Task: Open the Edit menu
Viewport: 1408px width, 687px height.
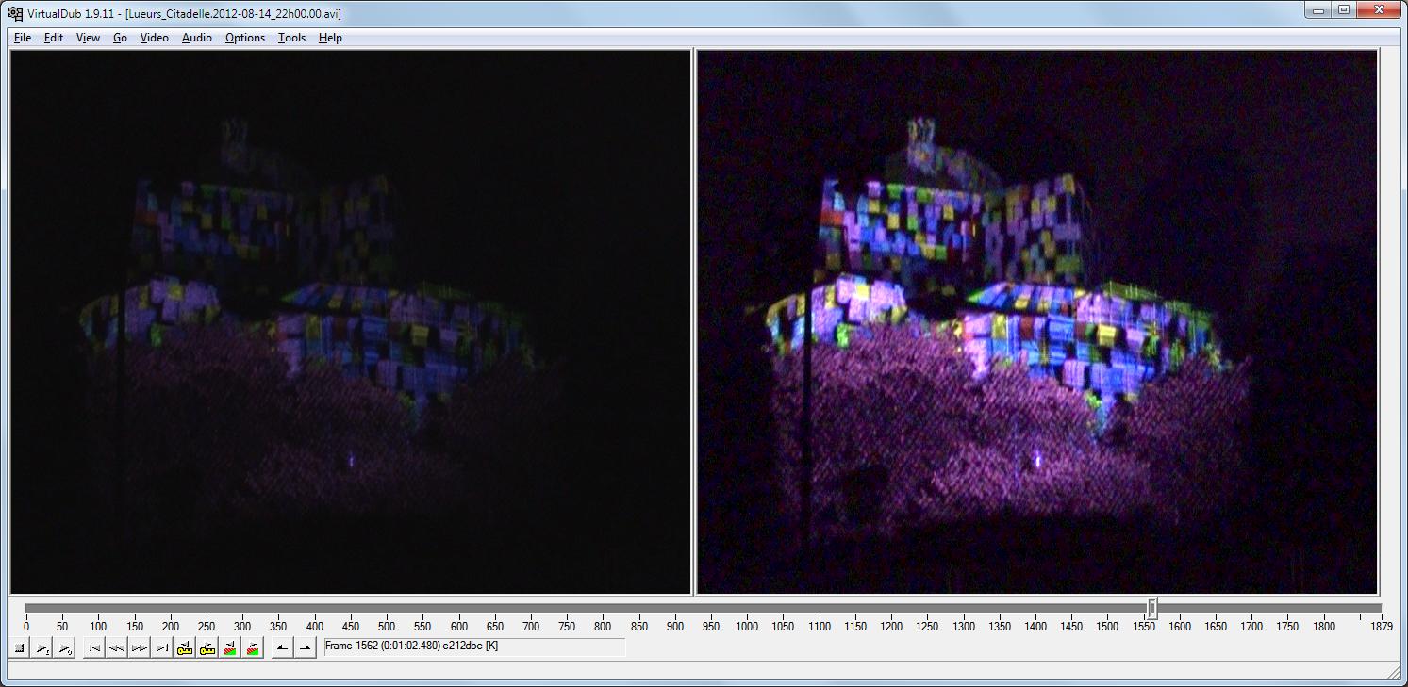Action: (x=54, y=38)
